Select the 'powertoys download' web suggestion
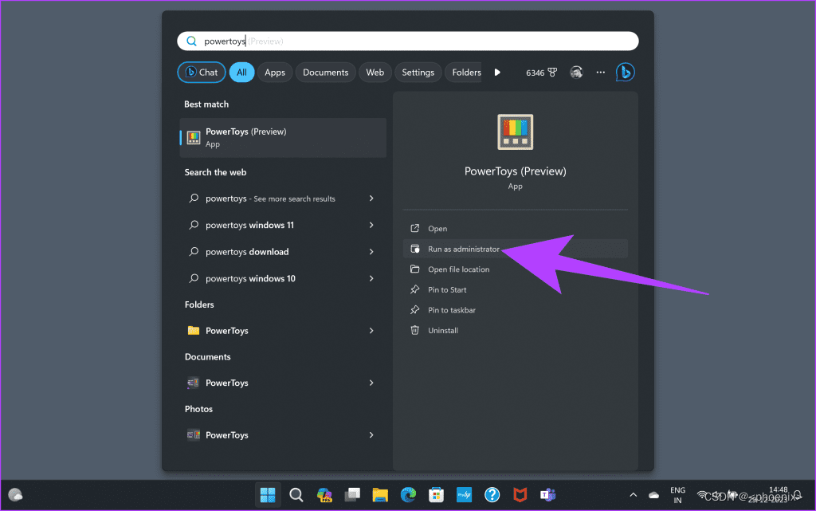This screenshot has width=816, height=511. point(283,251)
